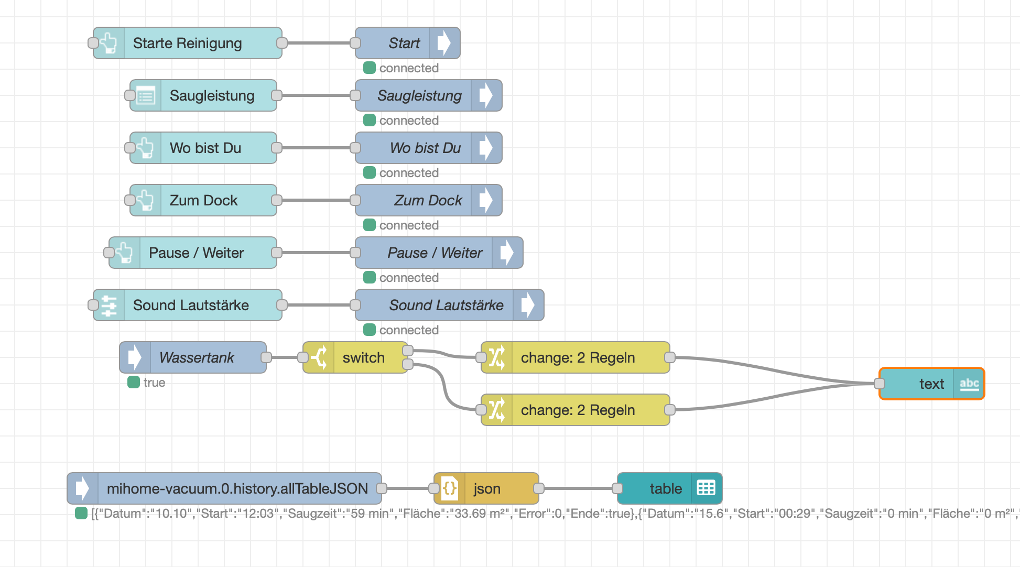Click the arrow icon on Zum Dock output node
Image resolution: width=1020 pixels, height=567 pixels.
tap(486, 200)
